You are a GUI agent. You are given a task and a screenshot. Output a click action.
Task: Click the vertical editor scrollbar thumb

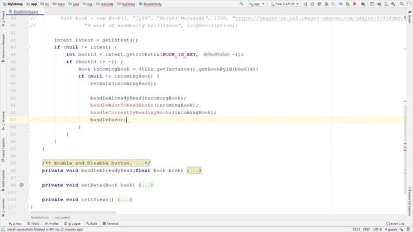click(405, 149)
